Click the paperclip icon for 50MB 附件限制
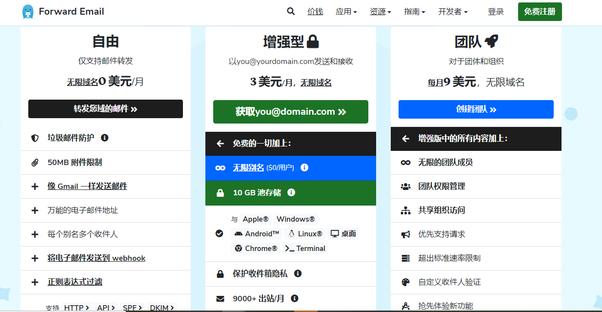The image size is (602, 312). pos(35,163)
